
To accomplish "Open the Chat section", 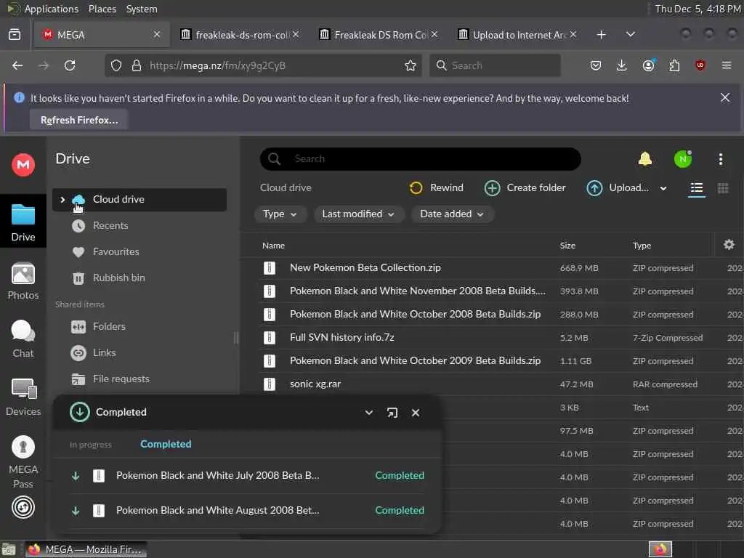I will coord(23,339).
